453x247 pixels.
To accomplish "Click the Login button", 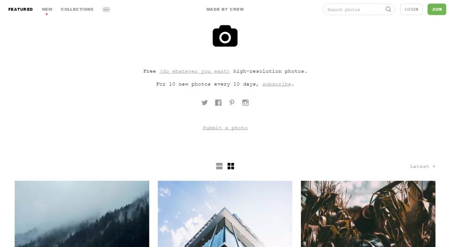I will coord(411,9).
